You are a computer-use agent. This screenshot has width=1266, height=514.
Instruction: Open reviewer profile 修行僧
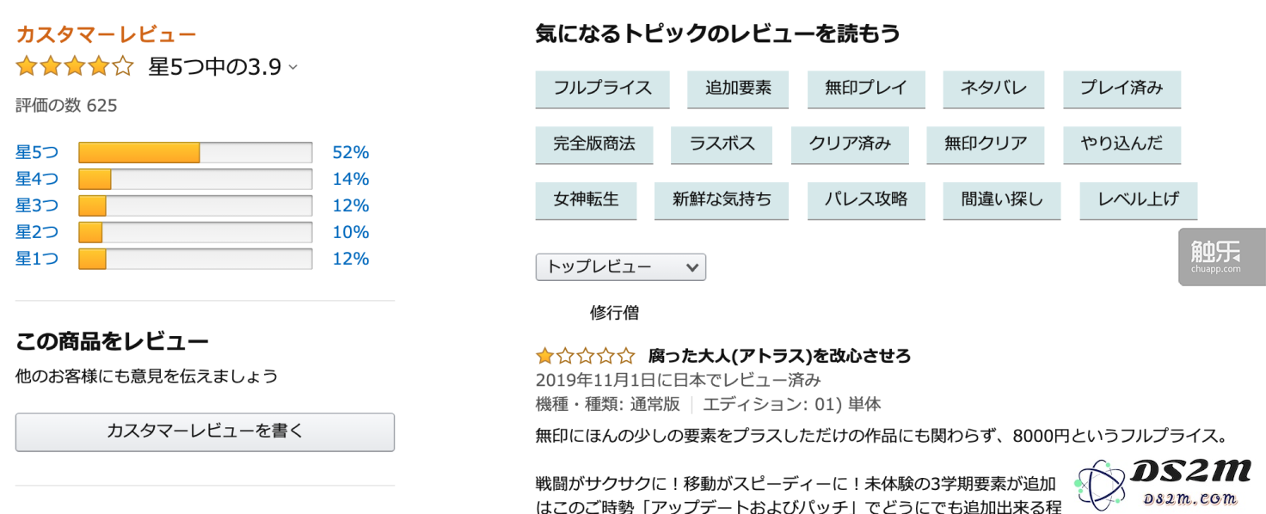(614, 313)
